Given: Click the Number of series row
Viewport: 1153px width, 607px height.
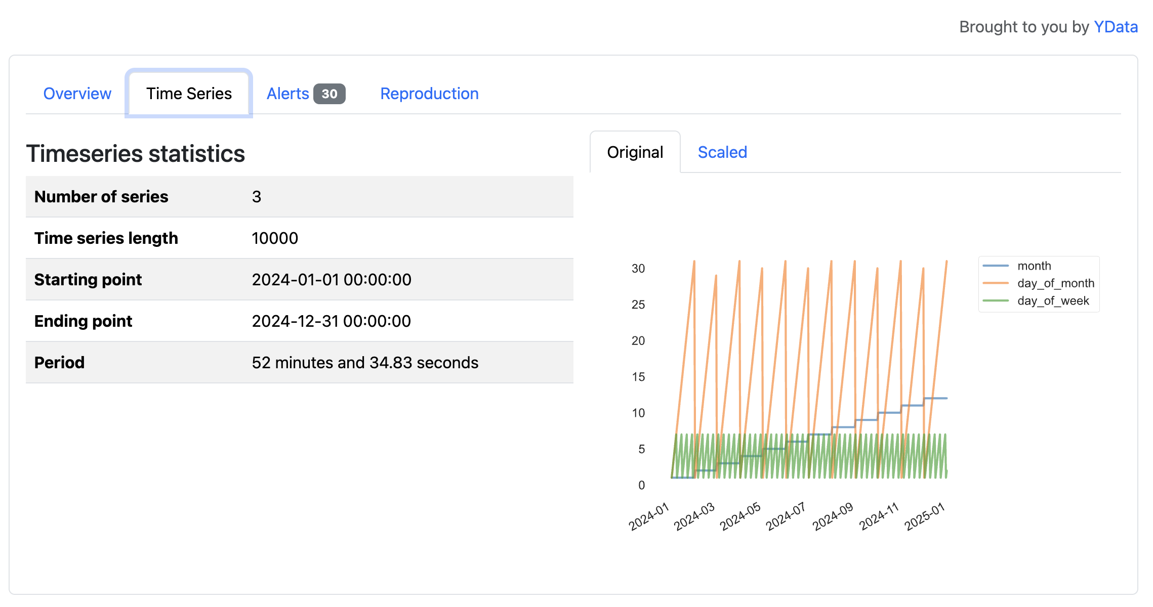Looking at the screenshot, I should [101, 197].
